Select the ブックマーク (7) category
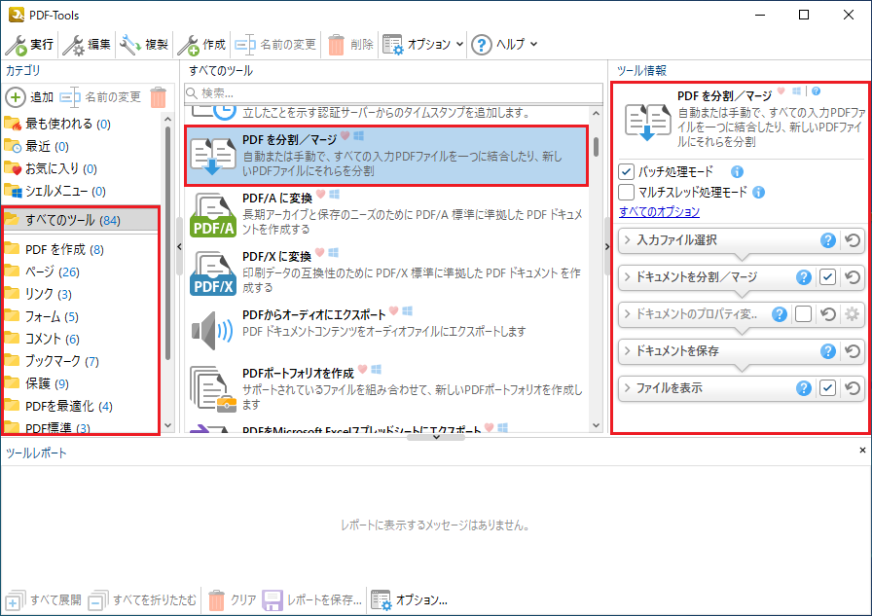The width and height of the screenshot is (872, 616). [52, 361]
